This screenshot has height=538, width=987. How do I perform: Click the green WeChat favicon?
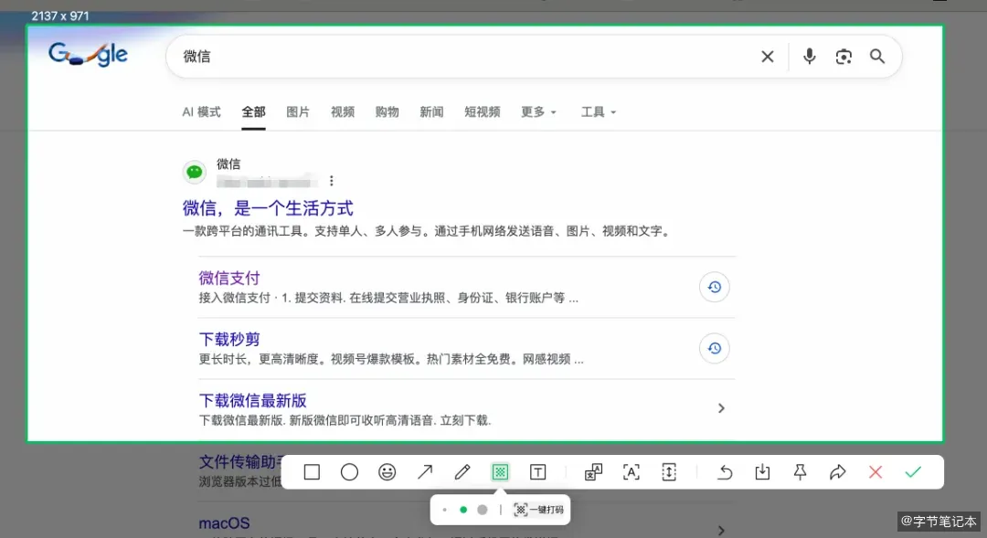[x=195, y=172]
